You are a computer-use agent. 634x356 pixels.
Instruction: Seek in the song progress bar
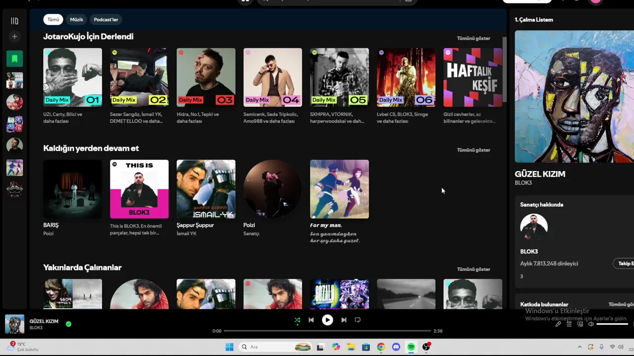click(327, 331)
